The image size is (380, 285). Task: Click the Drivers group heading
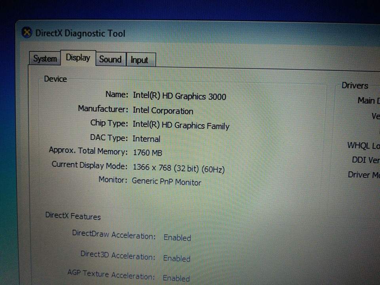(x=355, y=85)
